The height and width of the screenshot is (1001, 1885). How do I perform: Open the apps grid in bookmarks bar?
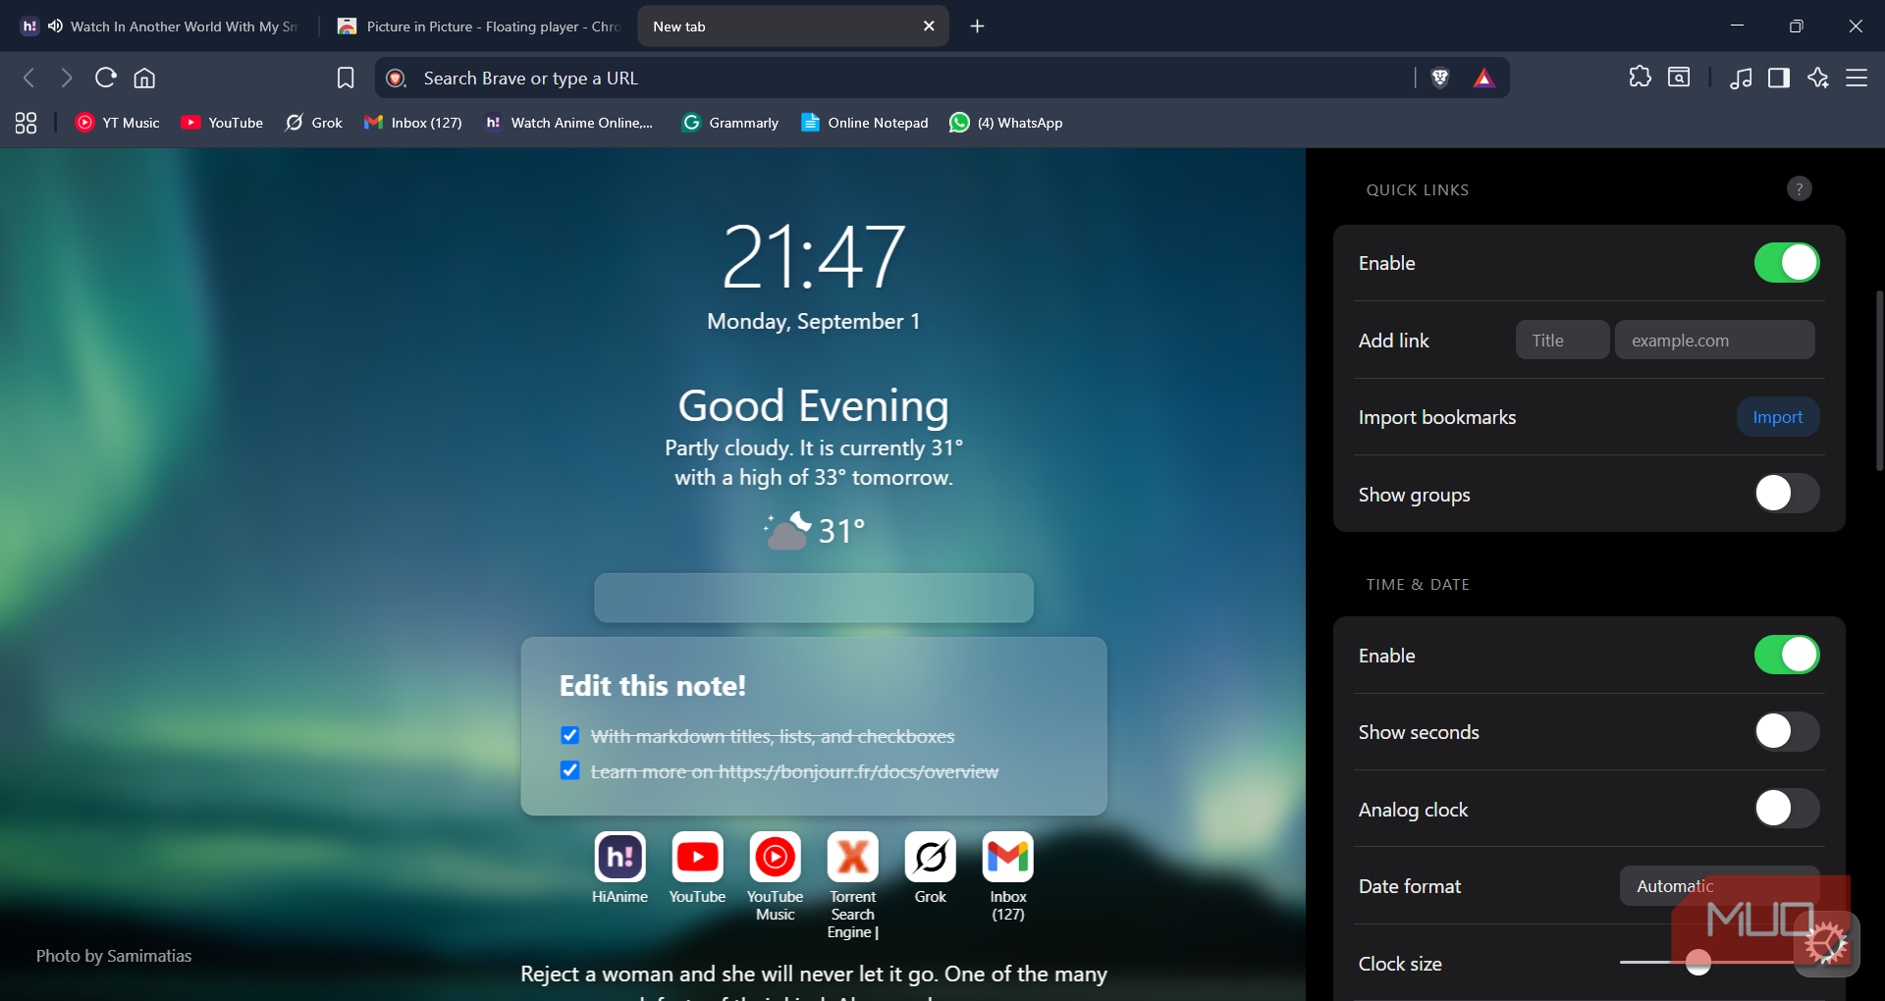pyautogui.click(x=26, y=123)
